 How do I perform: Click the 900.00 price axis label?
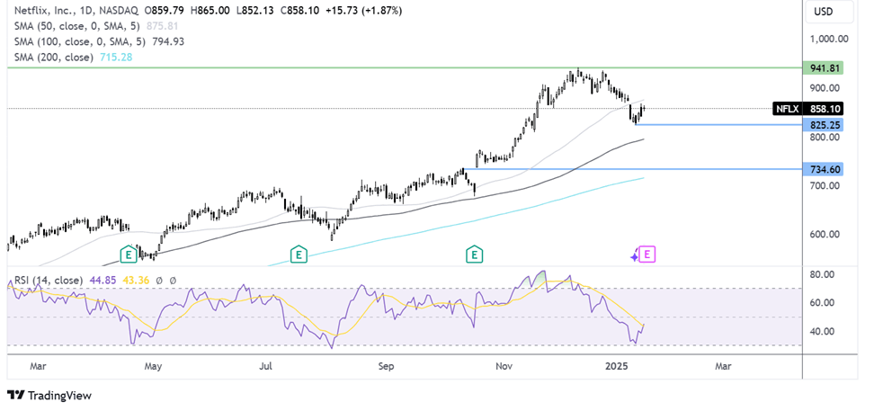tap(824, 88)
